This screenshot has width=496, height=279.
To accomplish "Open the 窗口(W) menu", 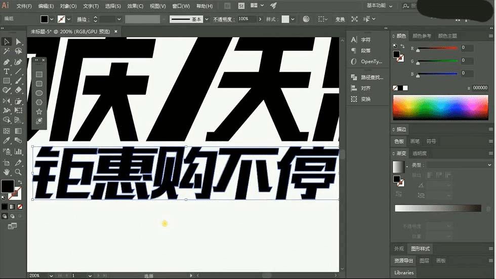I will coord(181,6).
